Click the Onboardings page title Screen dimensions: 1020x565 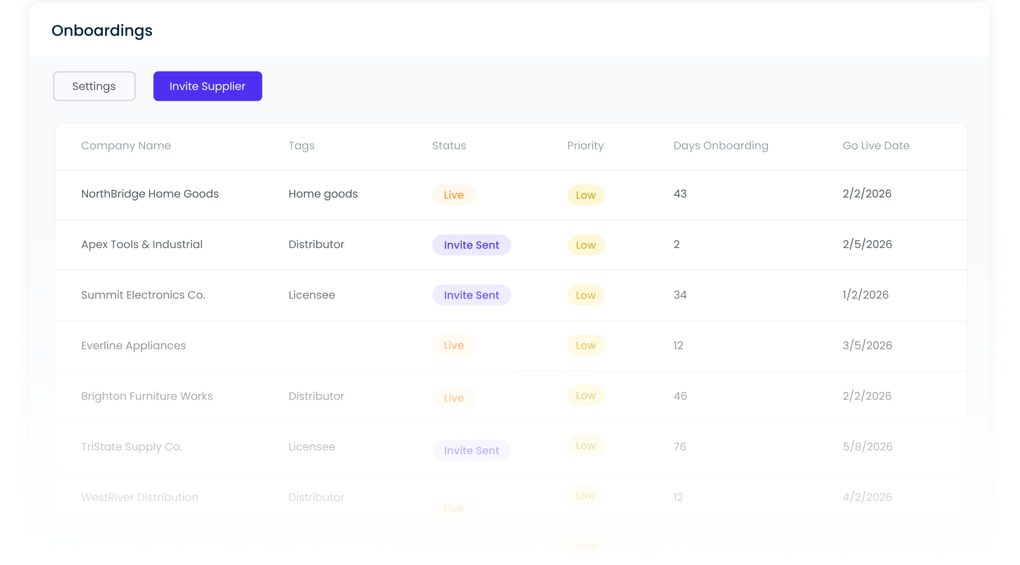(x=102, y=31)
